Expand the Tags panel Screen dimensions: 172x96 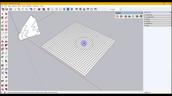pos(157,25)
